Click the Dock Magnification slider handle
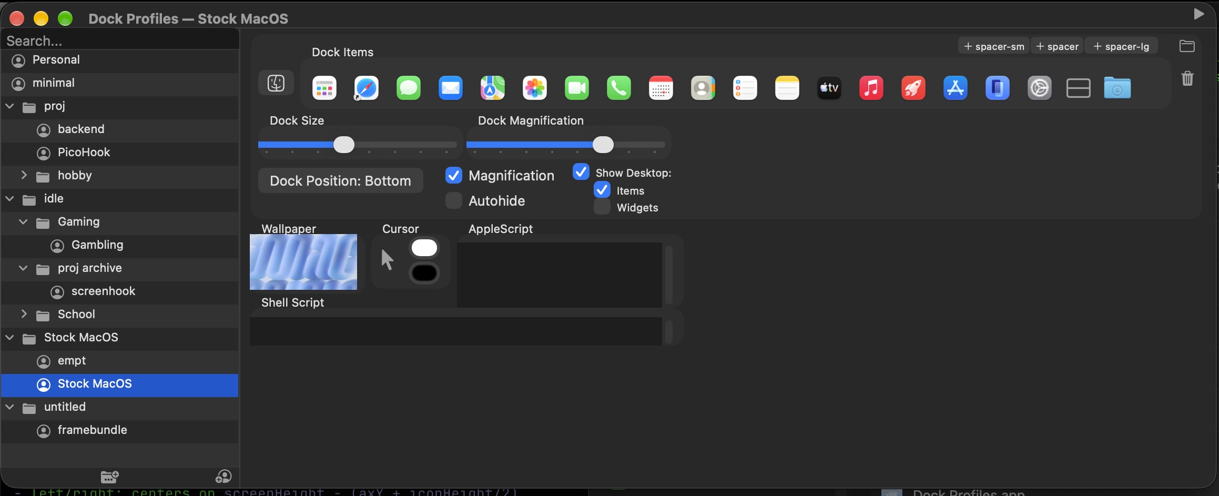The image size is (1219, 496). coord(603,145)
